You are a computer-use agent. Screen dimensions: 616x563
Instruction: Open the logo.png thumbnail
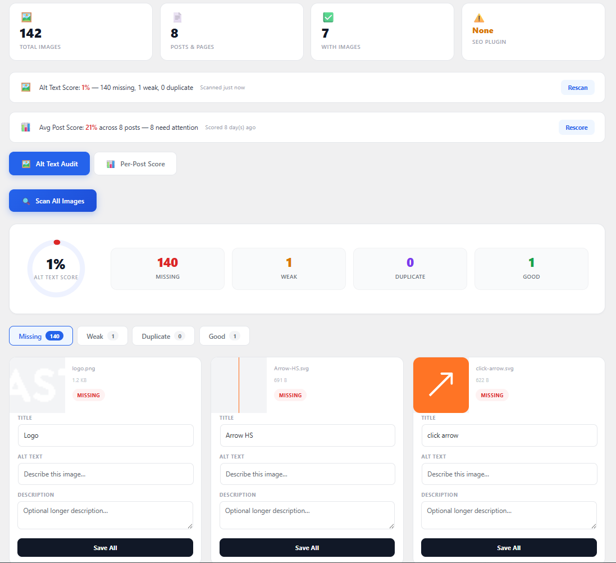(x=37, y=385)
